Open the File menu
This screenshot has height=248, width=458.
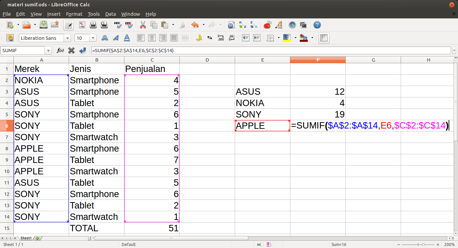7,14
